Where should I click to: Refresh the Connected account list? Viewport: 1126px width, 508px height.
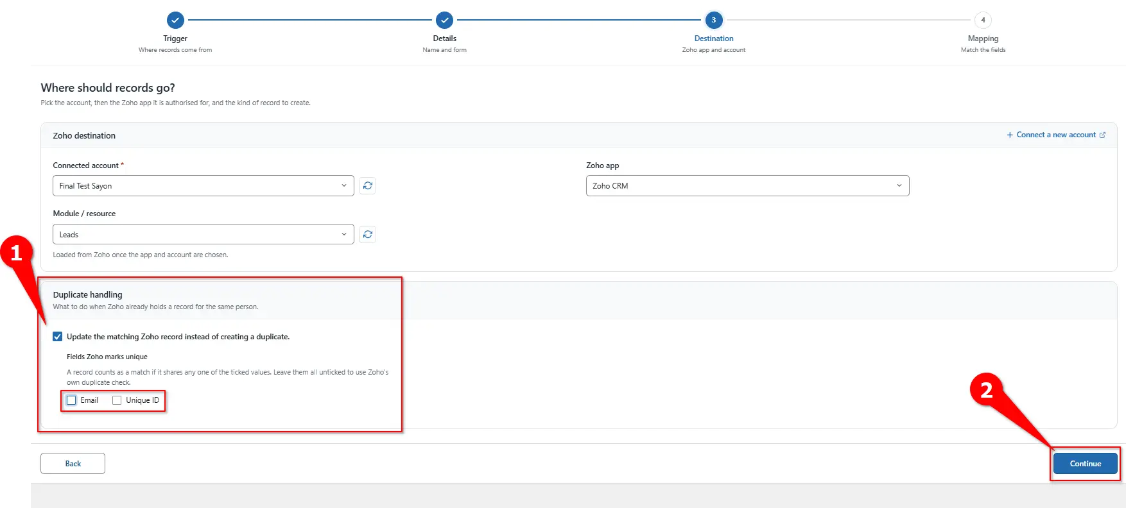pyautogui.click(x=367, y=186)
